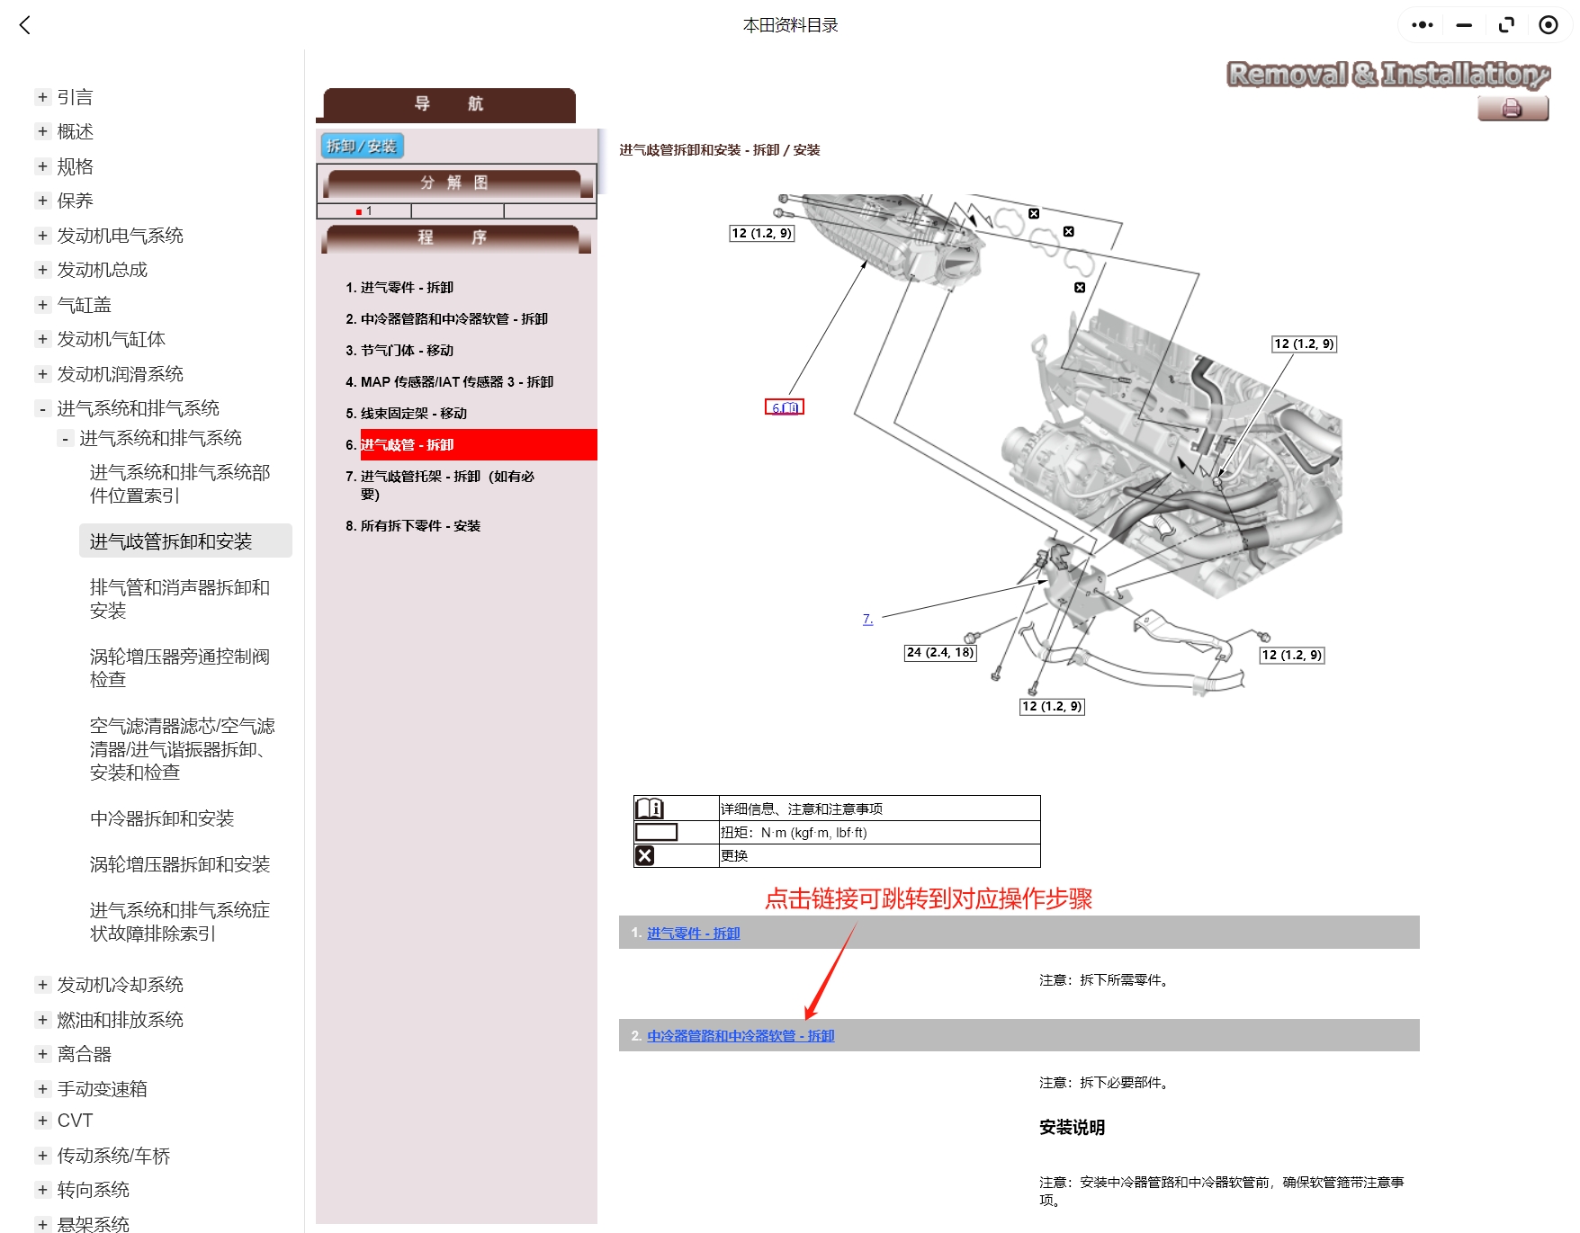Click the printer icon to print this page

pos(1513,108)
